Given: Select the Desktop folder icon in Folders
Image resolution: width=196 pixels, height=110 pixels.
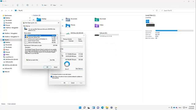Looking at the screenshot, I should [x=39, y=20].
